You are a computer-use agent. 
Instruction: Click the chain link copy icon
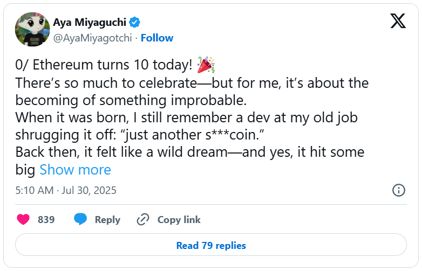point(143,219)
